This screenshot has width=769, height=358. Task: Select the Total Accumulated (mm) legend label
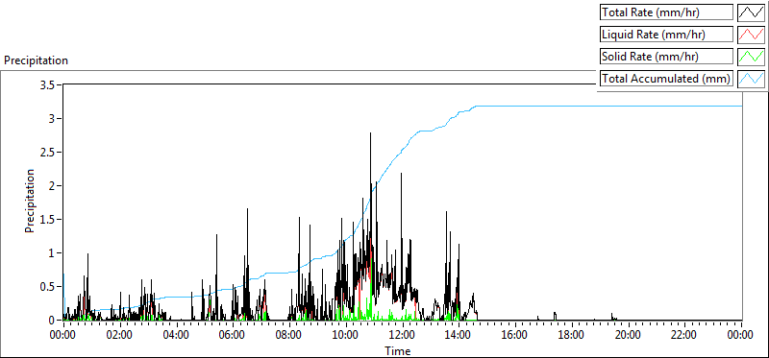(x=666, y=78)
